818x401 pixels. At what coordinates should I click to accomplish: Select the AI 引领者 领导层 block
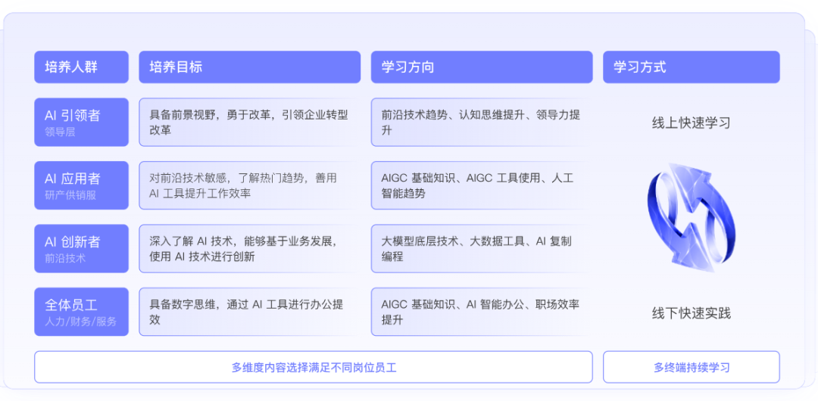tap(81, 122)
